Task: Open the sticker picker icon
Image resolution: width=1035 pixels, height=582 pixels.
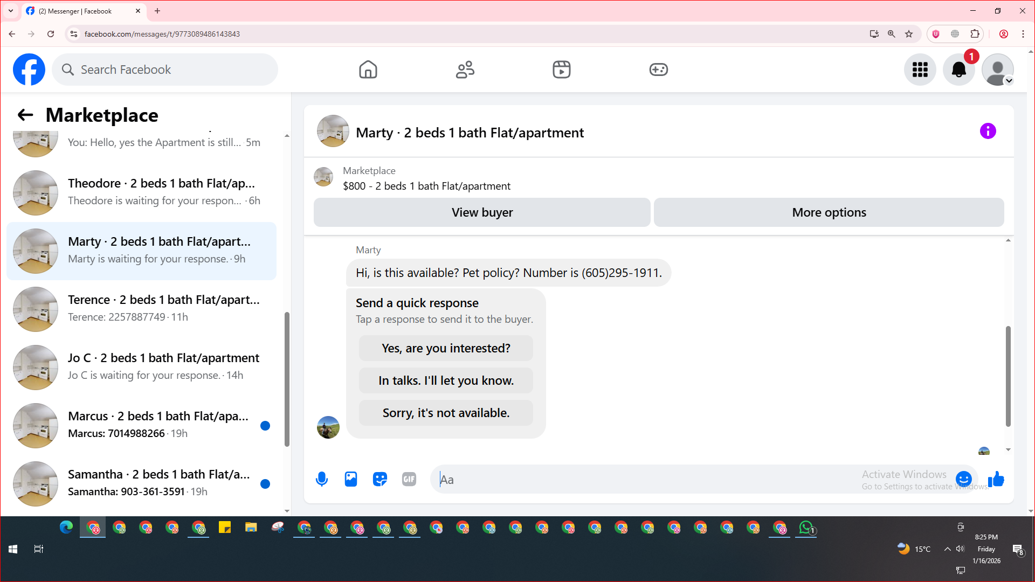Action: click(380, 479)
